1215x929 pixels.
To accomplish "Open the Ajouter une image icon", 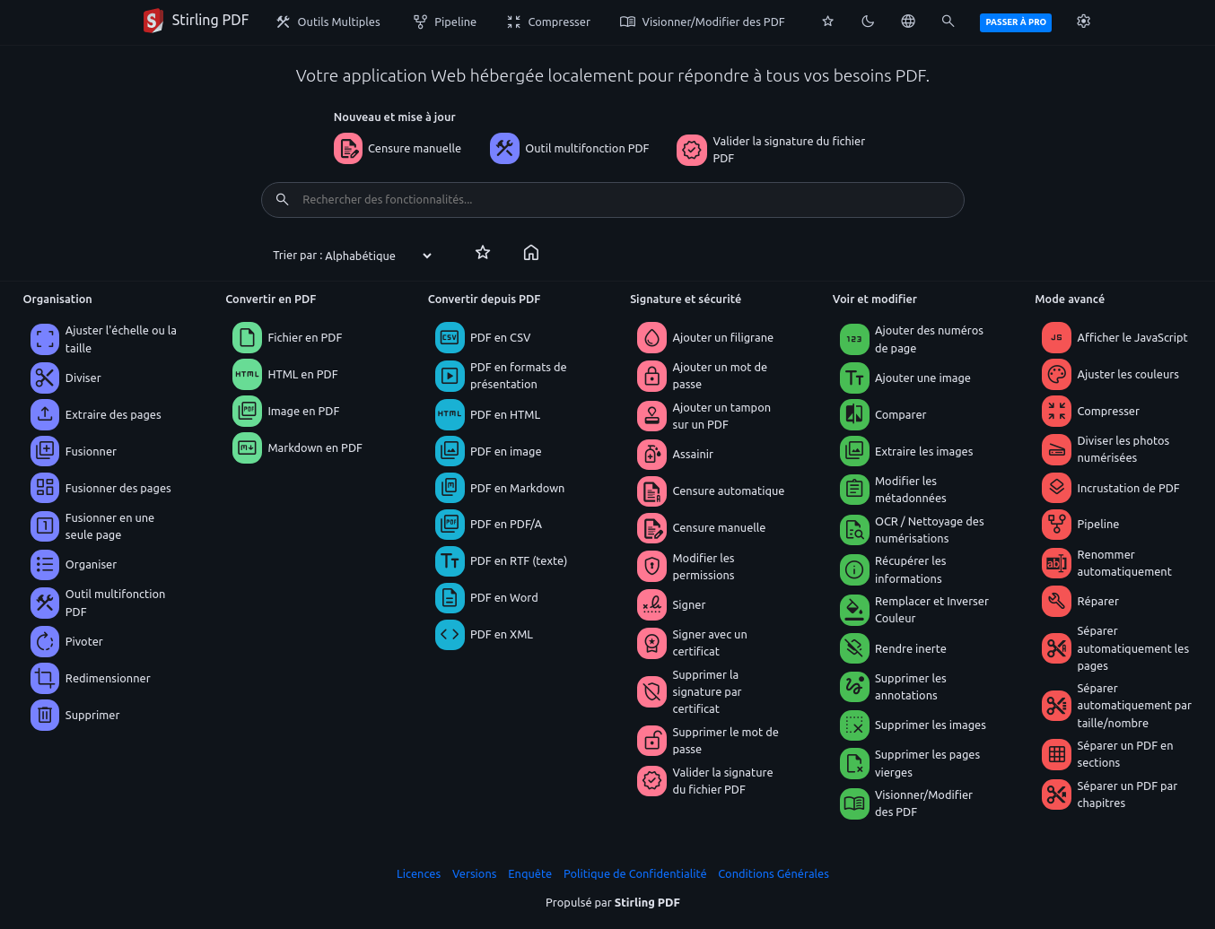I will (x=854, y=378).
